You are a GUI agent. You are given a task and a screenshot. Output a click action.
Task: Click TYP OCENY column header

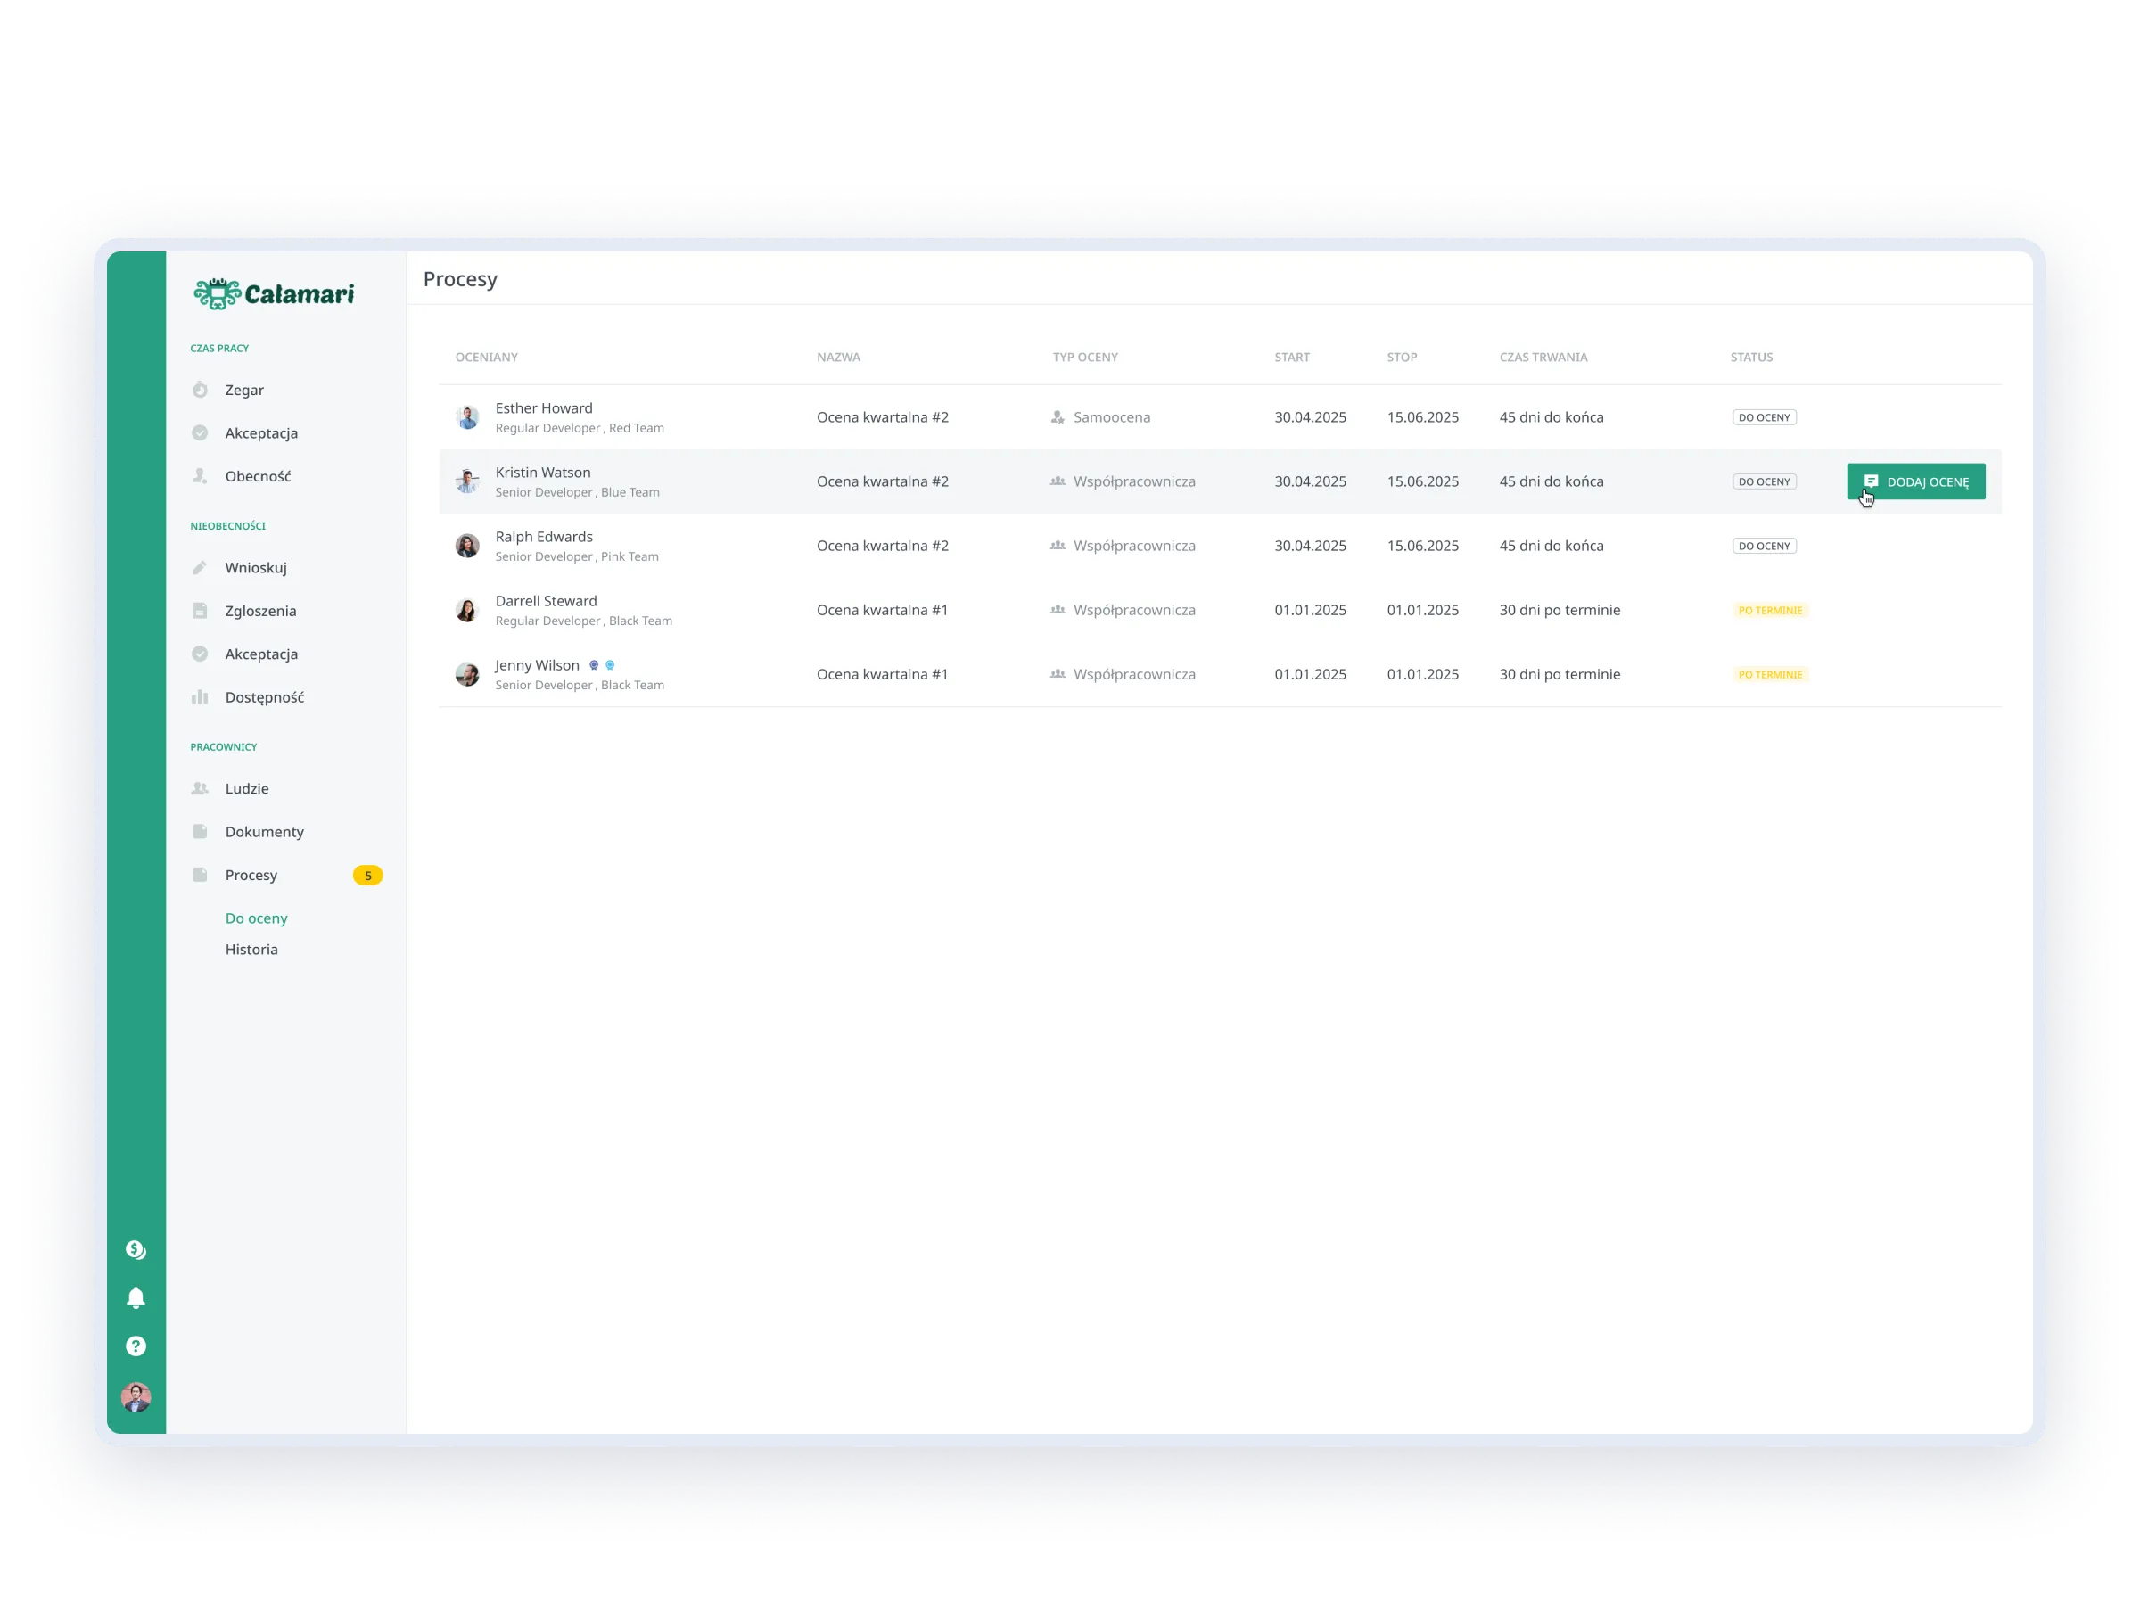(1084, 357)
